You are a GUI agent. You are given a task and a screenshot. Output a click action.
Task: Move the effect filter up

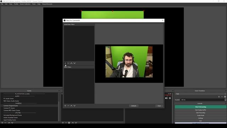71,106
